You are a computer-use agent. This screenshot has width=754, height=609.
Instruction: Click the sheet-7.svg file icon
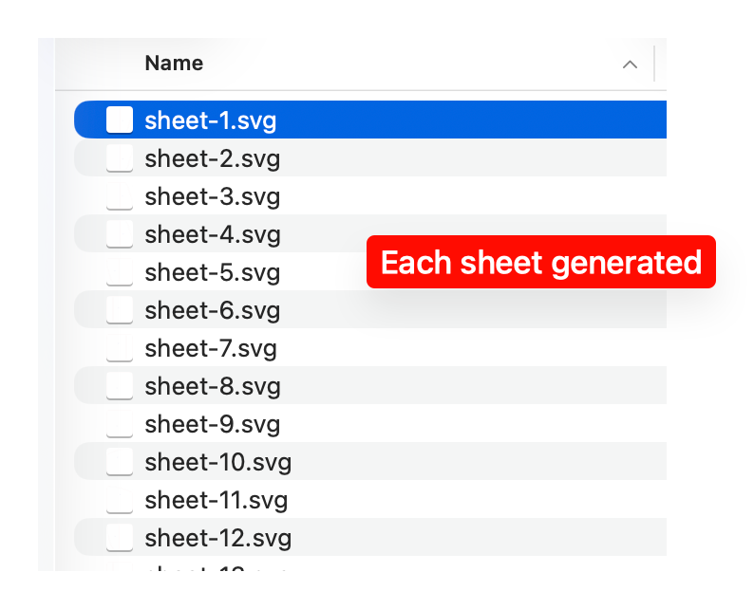pos(120,348)
